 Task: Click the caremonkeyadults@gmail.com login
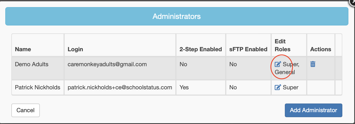[107, 64]
